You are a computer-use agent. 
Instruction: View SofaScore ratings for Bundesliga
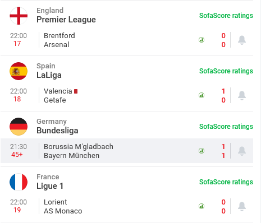point(226,127)
